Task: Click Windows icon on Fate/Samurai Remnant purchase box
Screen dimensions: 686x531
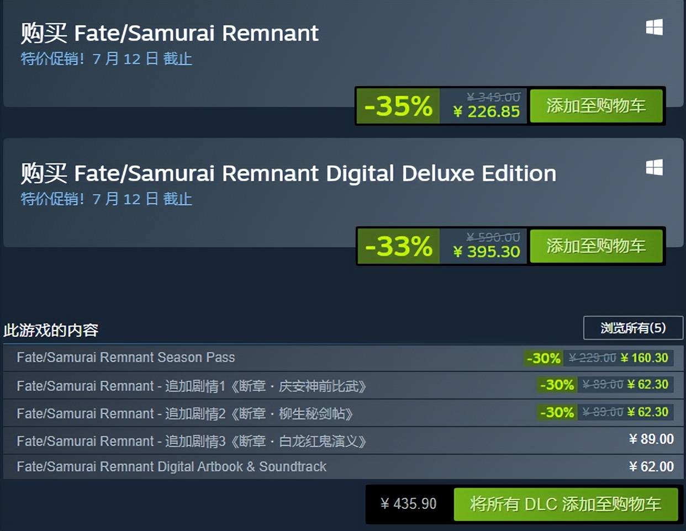Action: pos(654,27)
